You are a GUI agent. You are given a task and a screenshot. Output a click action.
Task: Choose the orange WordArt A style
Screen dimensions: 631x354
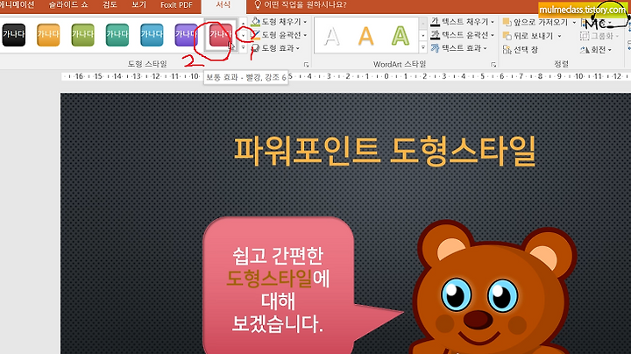point(365,36)
